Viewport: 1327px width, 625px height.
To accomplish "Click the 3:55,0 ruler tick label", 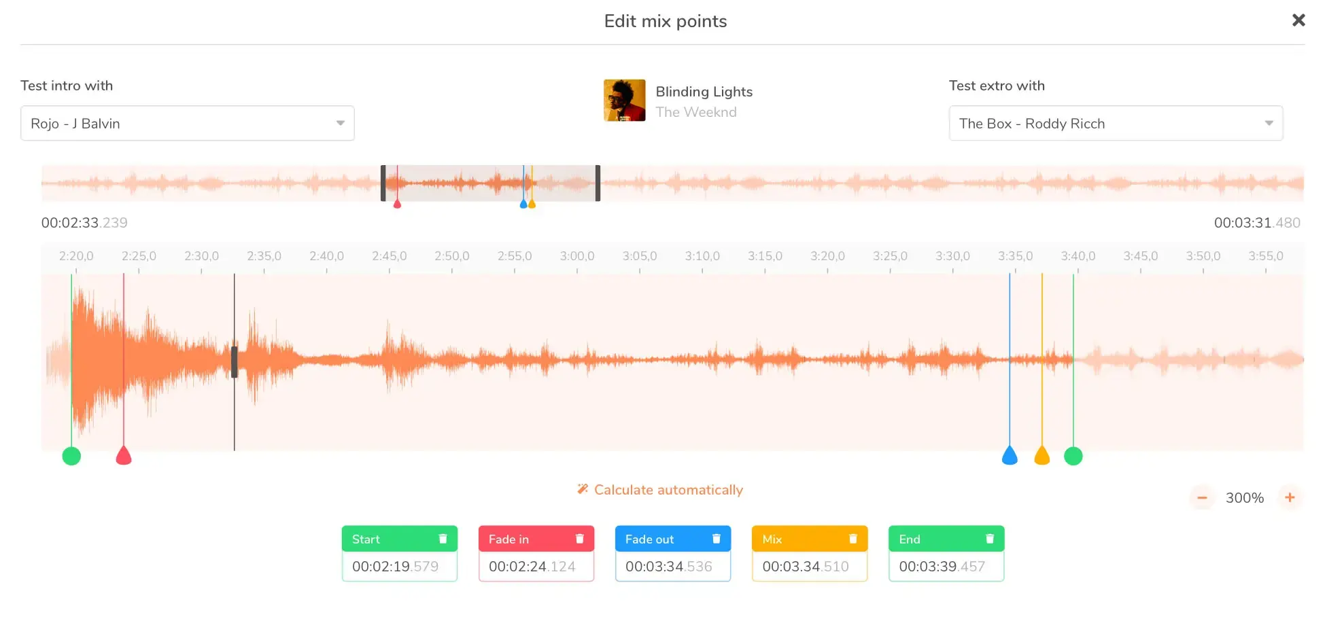I will coord(1266,256).
